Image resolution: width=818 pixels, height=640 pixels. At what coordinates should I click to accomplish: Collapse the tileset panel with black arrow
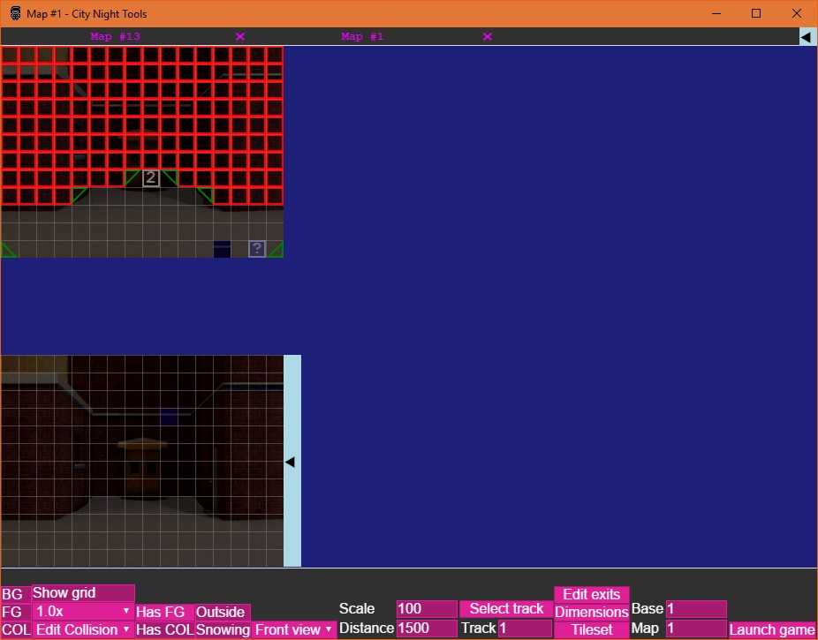(x=291, y=462)
